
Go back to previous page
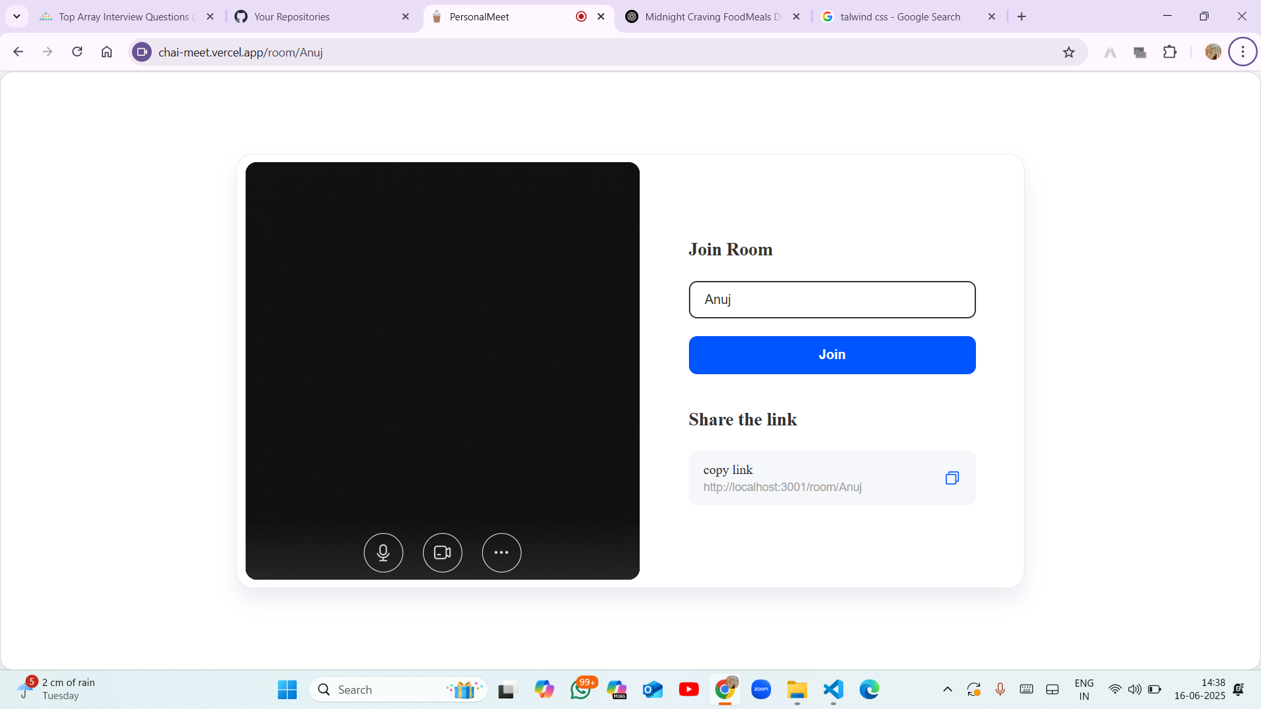(x=18, y=52)
